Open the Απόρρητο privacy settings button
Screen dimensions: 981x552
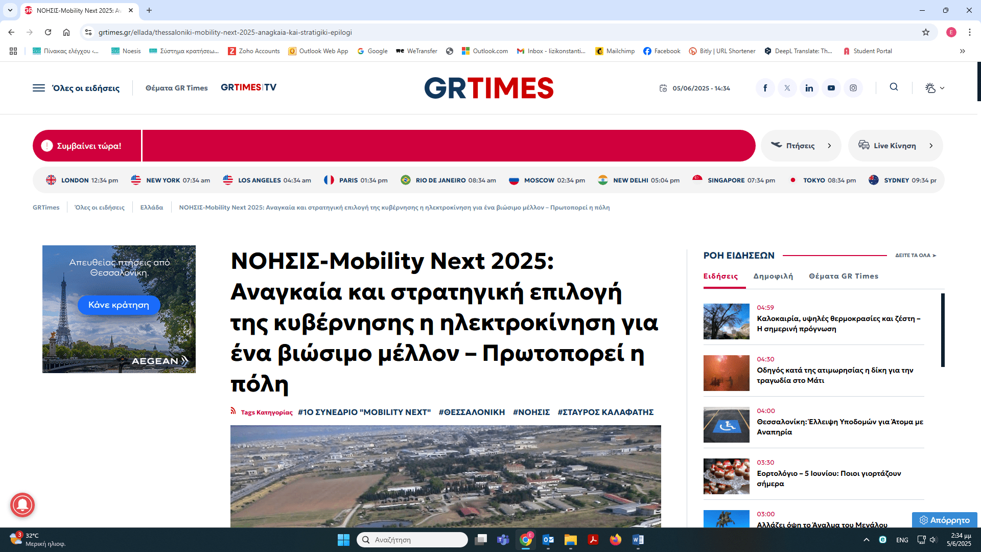(945, 520)
